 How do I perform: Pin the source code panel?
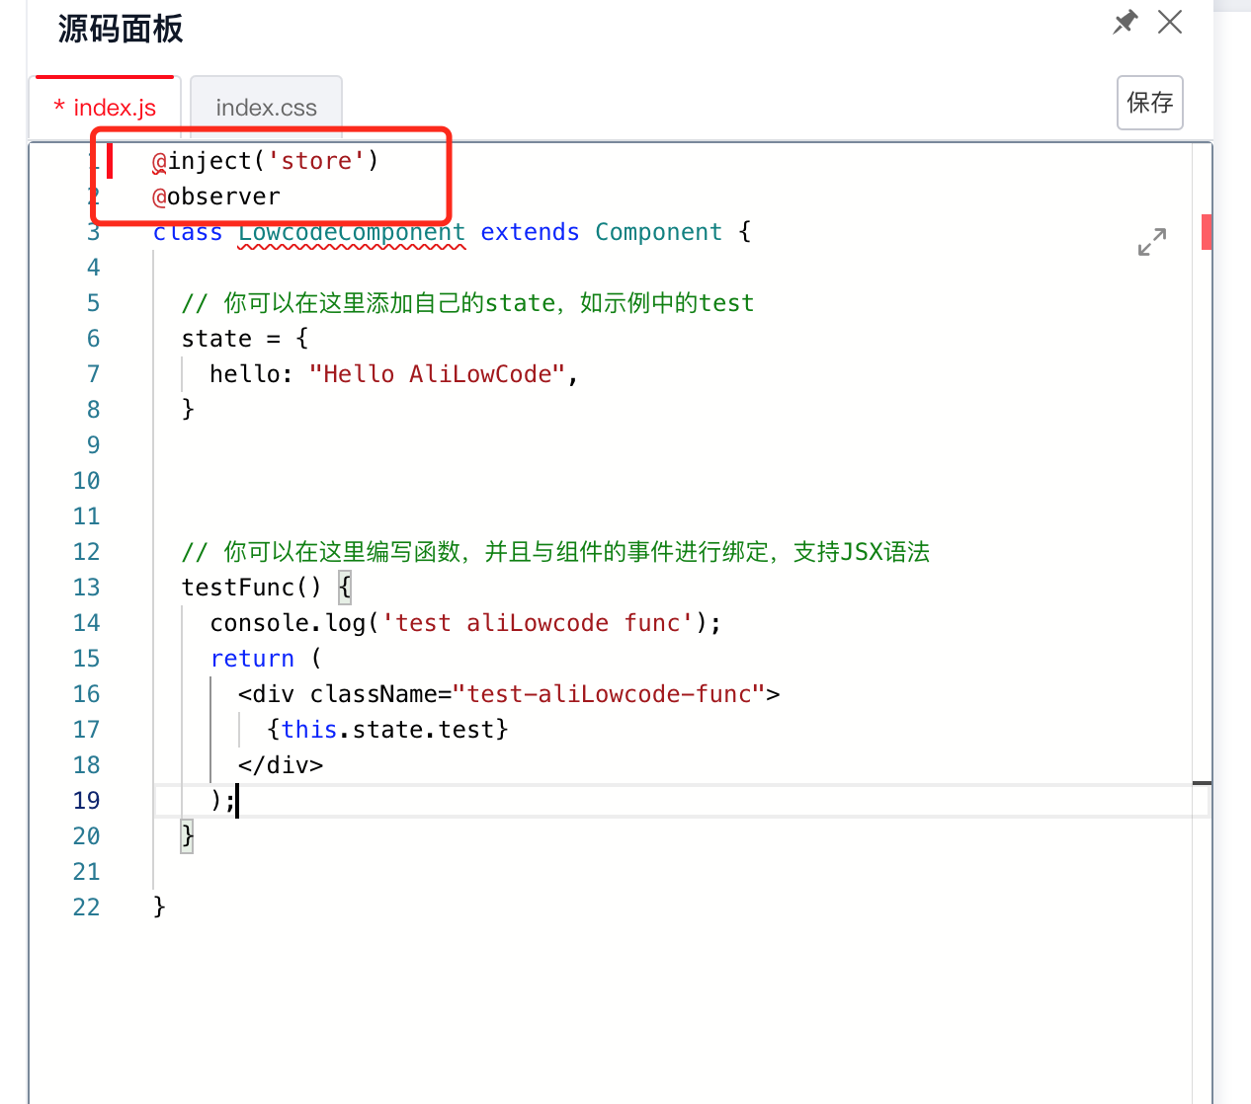click(1126, 22)
